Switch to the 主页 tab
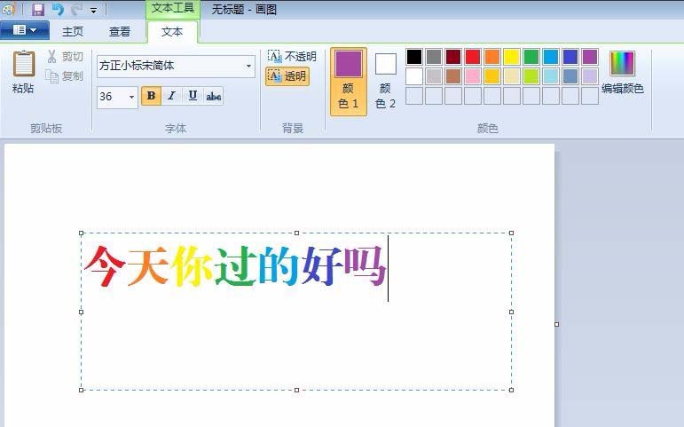684x427 pixels. click(x=73, y=32)
